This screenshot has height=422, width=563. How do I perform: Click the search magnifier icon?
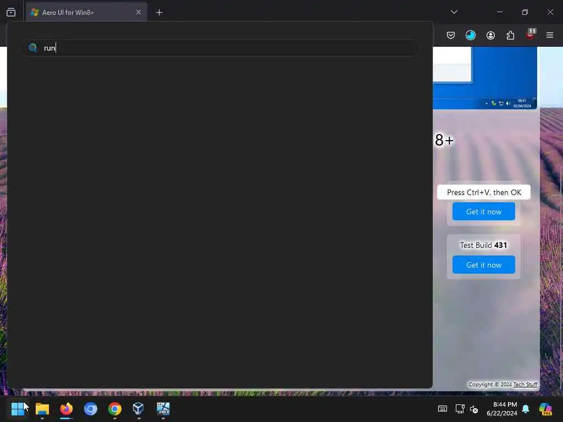32,48
